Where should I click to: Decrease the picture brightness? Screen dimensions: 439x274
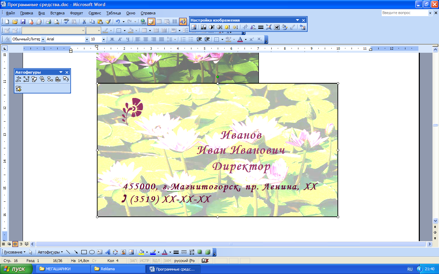click(235, 27)
